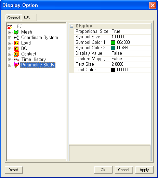Select the Contact tree label

tap(29, 54)
